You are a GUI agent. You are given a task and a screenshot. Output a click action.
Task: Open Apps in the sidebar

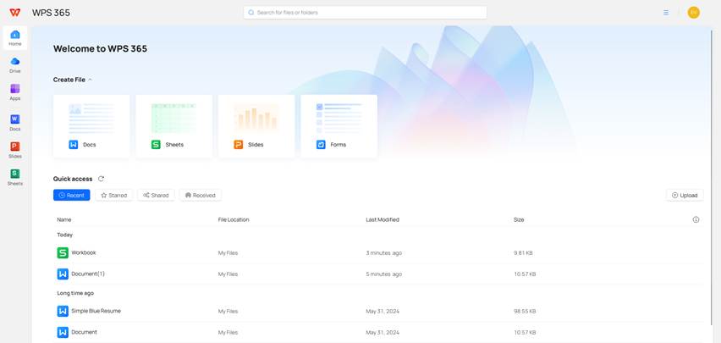pos(15,92)
